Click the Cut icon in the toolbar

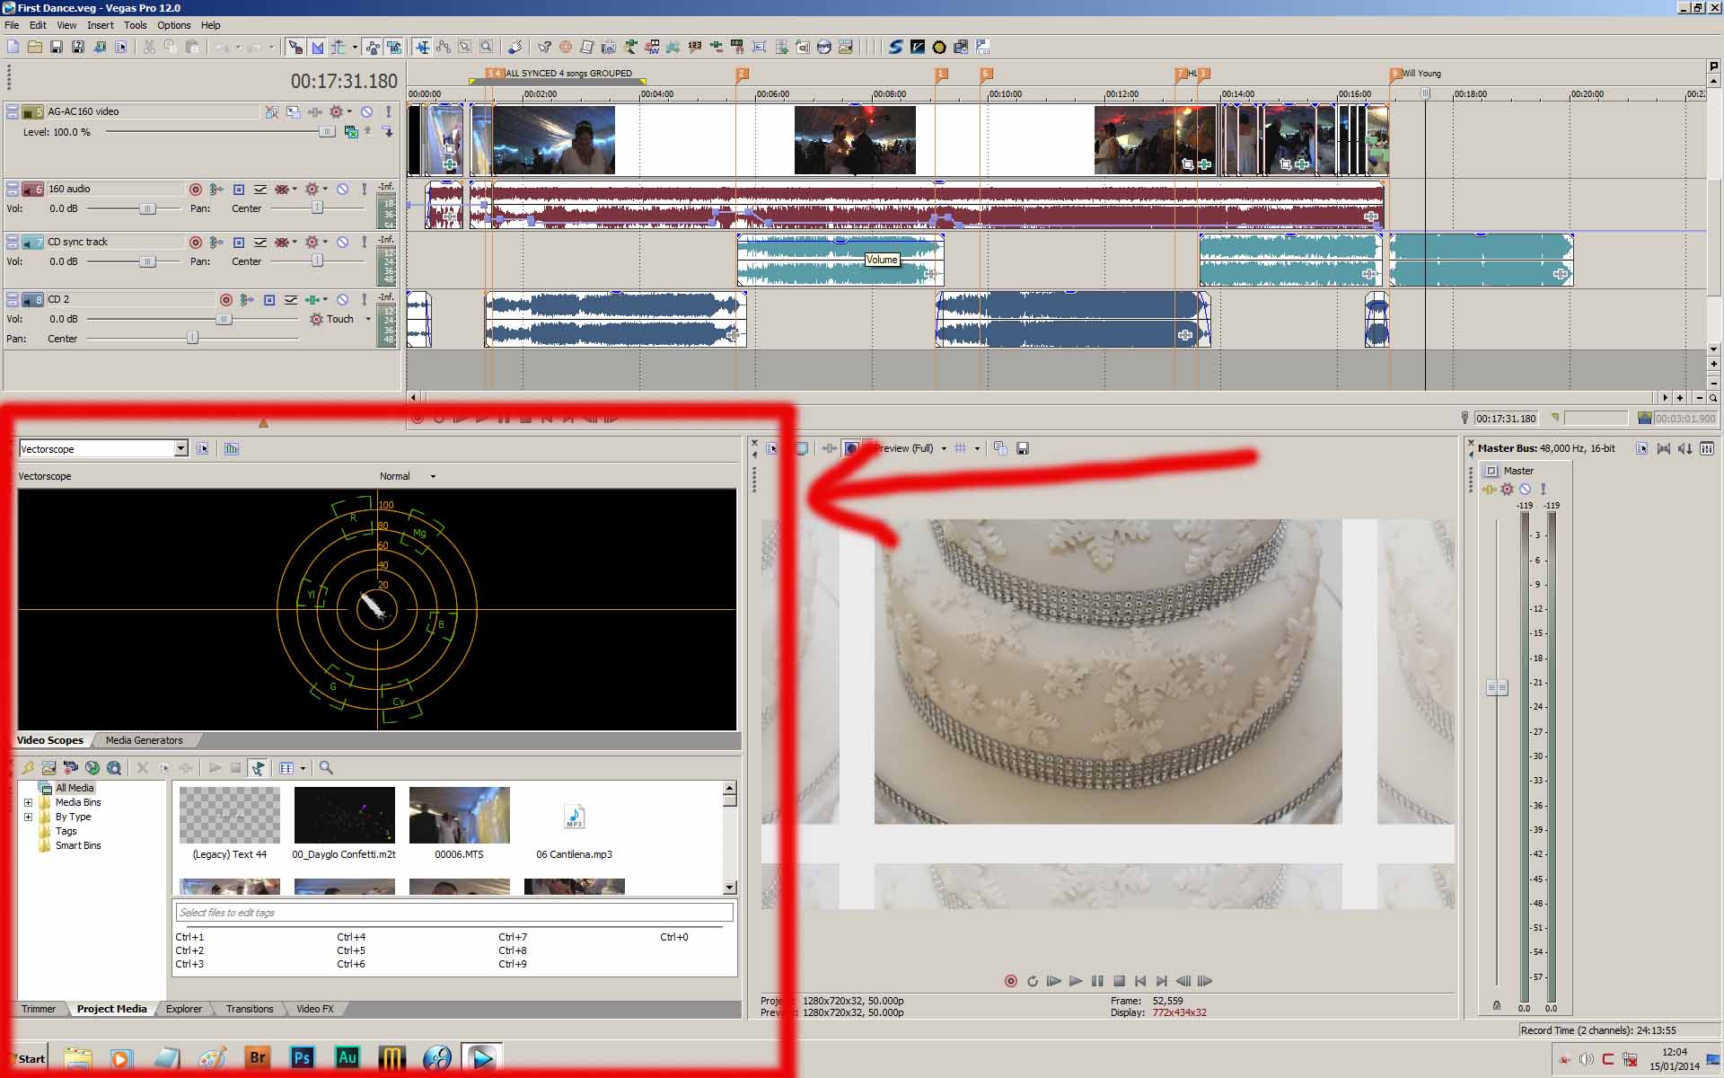[x=149, y=47]
